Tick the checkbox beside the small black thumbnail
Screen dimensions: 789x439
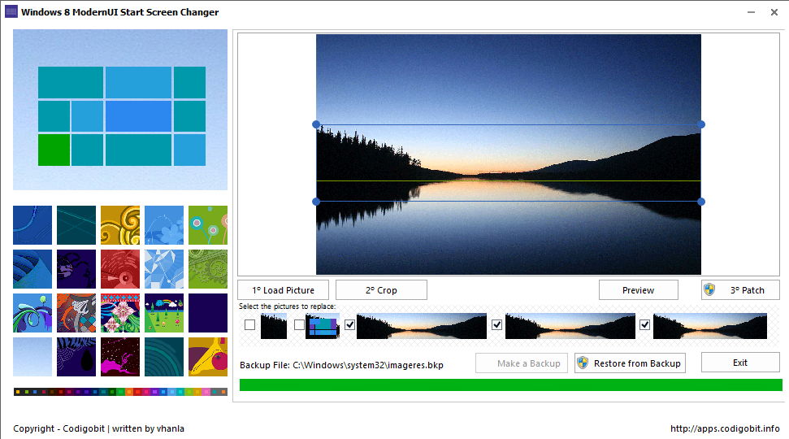(x=249, y=324)
